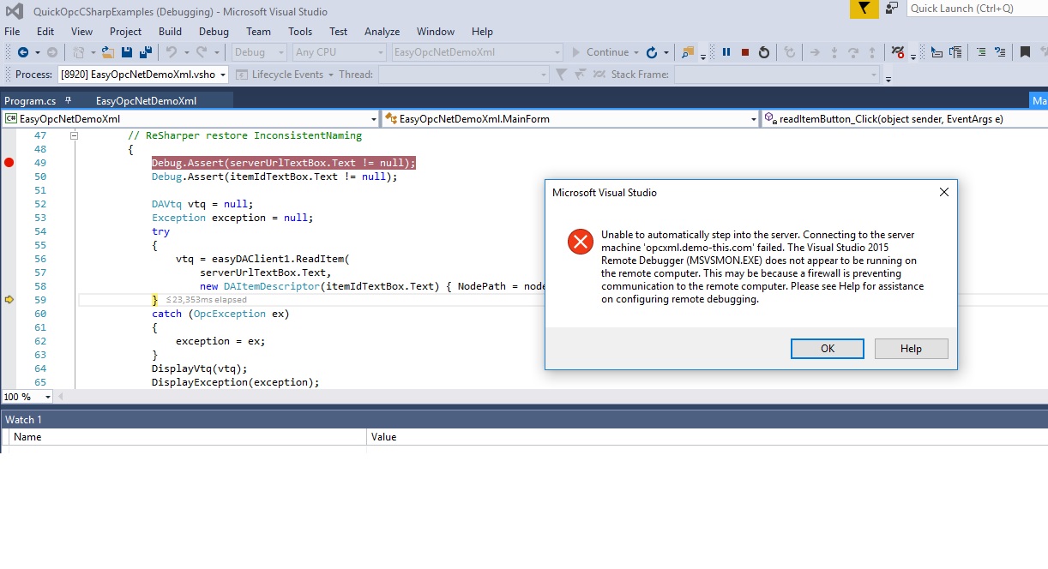1048x569 pixels.
Task: Click the breakpoint-disable icon with red circle
Action: pyautogui.click(x=898, y=52)
